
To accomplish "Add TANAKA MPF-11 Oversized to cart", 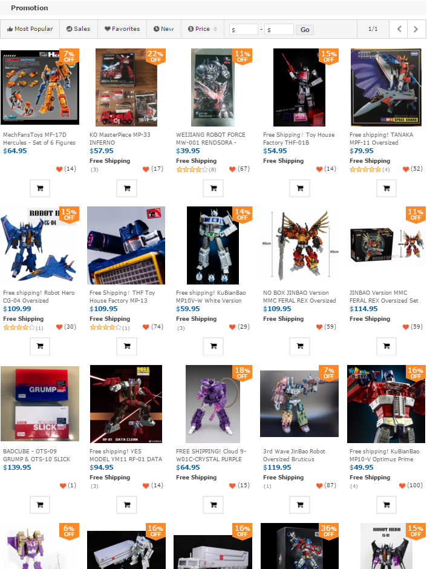I will tap(386, 188).
